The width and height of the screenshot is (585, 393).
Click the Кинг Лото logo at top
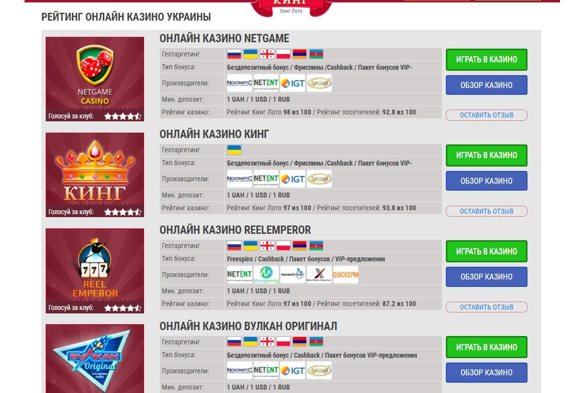click(x=292, y=7)
